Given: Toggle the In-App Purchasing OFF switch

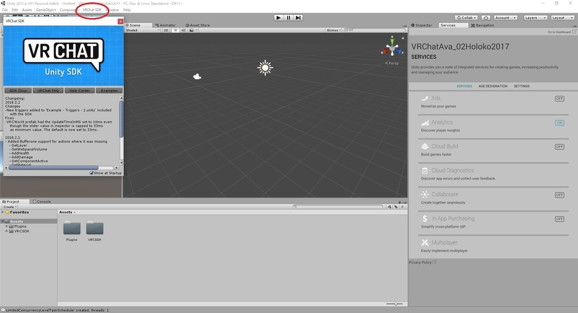Looking at the screenshot, I should click(x=559, y=219).
